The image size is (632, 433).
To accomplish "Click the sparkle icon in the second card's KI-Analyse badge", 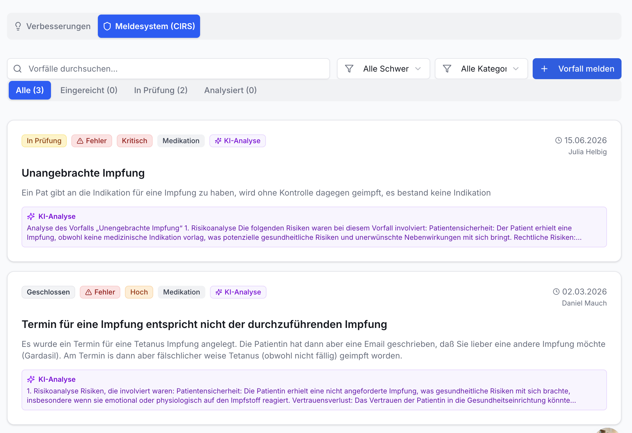I will [219, 292].
